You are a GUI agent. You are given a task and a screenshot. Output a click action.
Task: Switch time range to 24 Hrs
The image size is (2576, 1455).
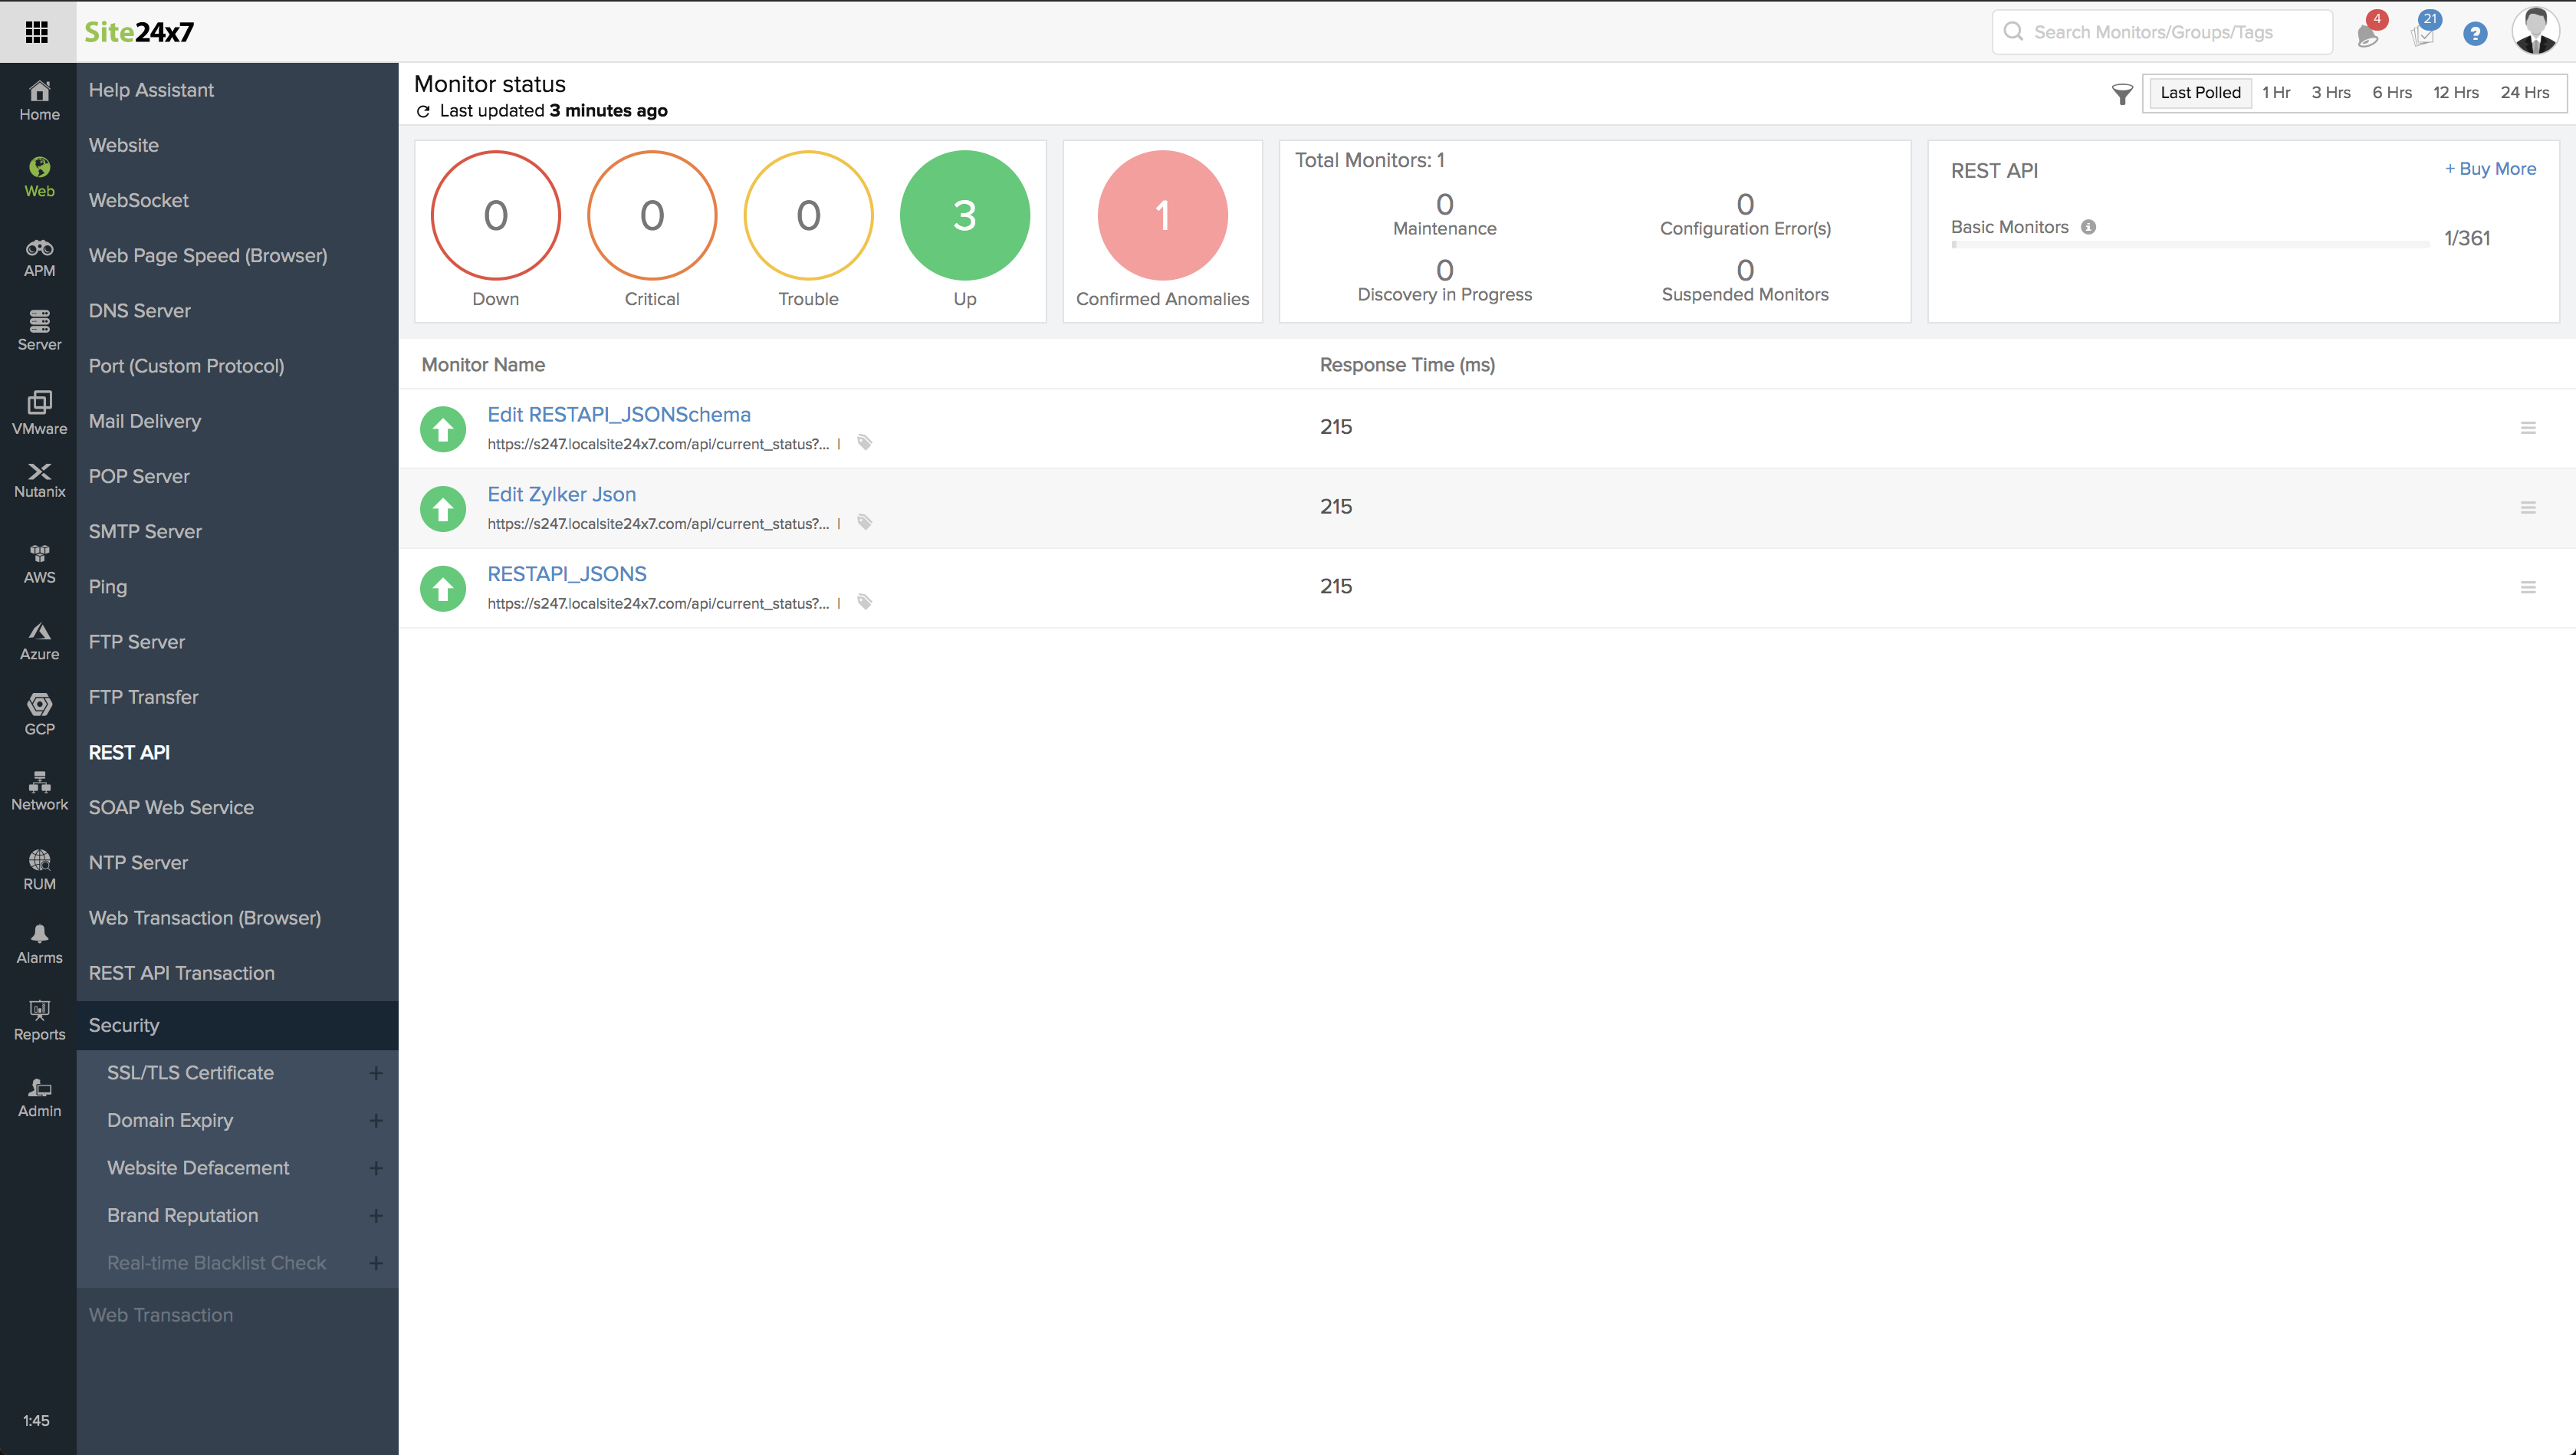coord(2524,93)
